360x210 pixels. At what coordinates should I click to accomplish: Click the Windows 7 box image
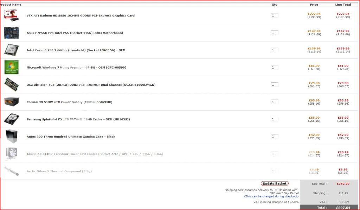click(x=11, y=67)
